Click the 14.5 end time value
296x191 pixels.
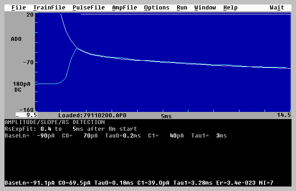point(283,115)
